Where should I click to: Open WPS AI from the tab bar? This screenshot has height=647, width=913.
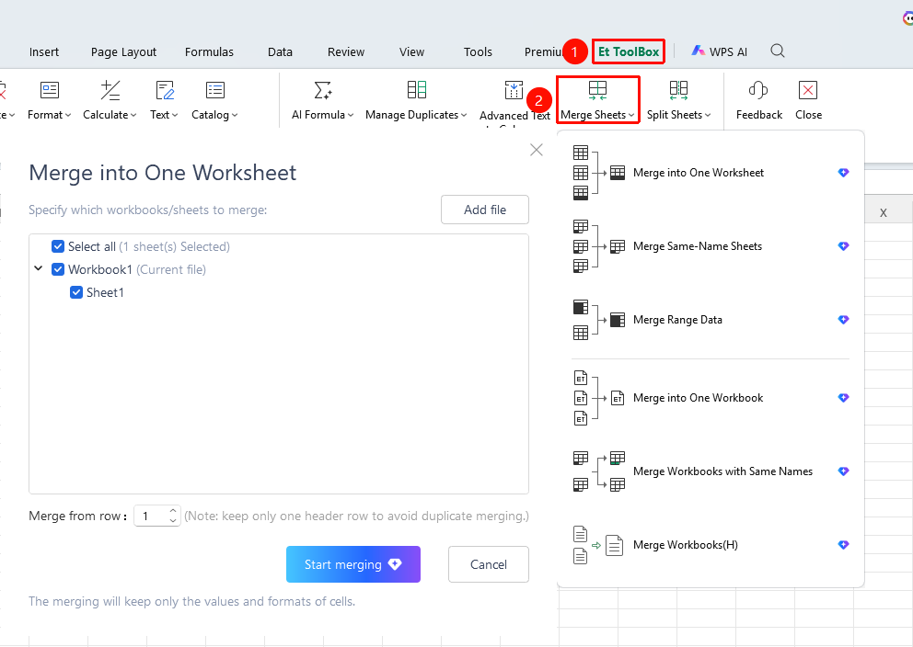(719, 51)
